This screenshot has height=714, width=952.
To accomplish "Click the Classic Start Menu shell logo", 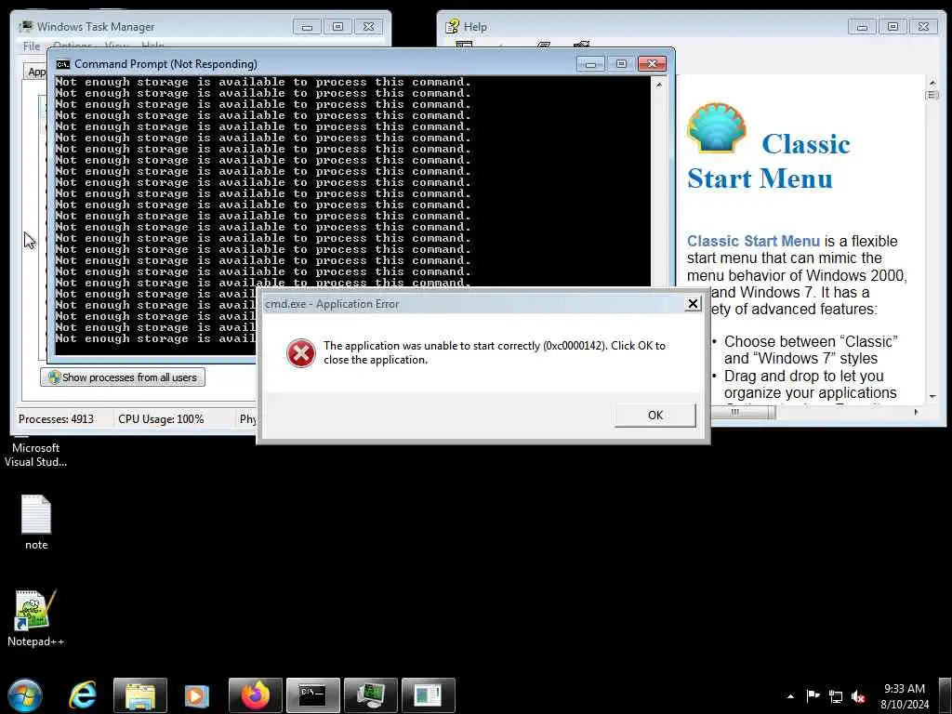I will (717, 126).
